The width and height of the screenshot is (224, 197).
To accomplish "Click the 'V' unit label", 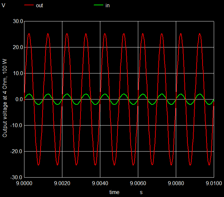I will 3,5.
